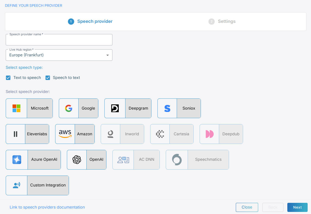The height and width of the screenshot is (214, 311).
Task: Uncheck the Text to speech checkbox
Action: 8,78
